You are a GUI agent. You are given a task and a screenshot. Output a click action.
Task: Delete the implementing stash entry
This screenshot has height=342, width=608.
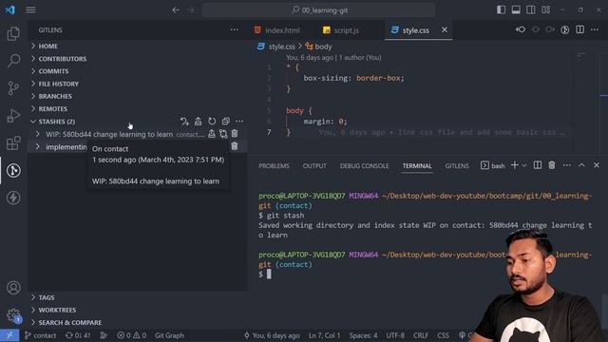click(x=235, y=146)
